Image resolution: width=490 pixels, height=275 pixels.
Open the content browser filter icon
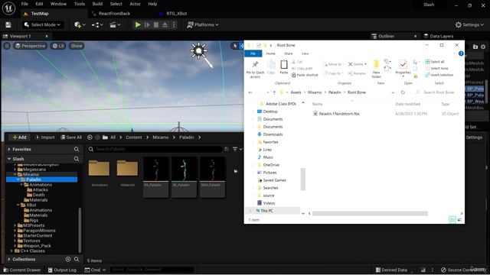237,149
